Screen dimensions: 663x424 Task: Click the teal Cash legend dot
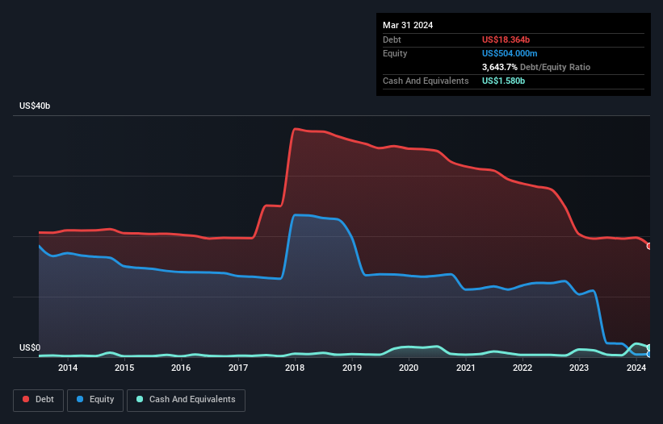(140, 399)
